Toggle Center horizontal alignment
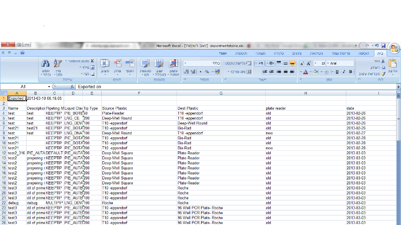 285,72
